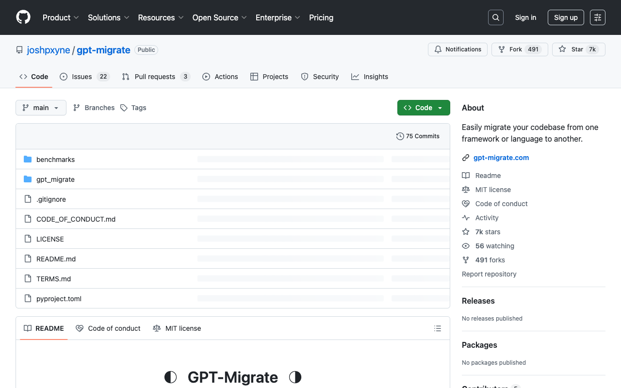This screenshot has width=621, height=388.
Task: Click the link icon beside gpt-migrate.com
Action: coord(466,158)
